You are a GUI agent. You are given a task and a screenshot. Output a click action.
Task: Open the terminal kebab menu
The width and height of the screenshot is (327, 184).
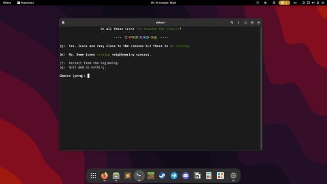239,22
